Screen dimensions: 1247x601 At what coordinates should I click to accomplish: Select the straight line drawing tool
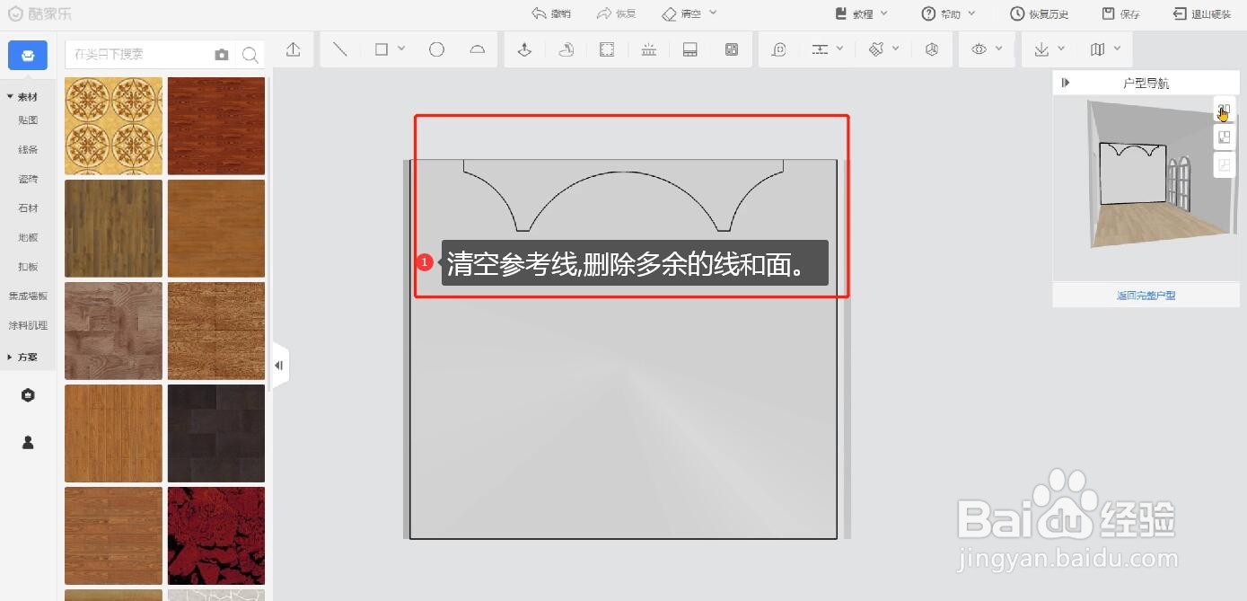coord(340,49)
